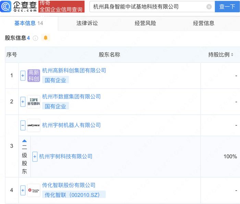This screenshot has width=240, height=204.
Task: Open the 经营风险 tab
Action: point(145,23)
